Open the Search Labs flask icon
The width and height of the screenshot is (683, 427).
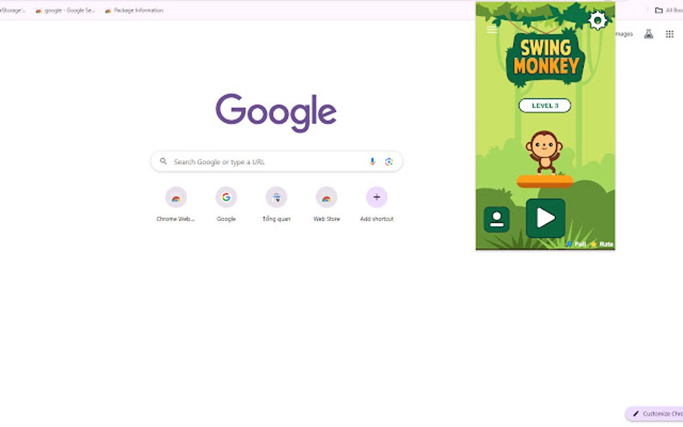click(649, 34)
